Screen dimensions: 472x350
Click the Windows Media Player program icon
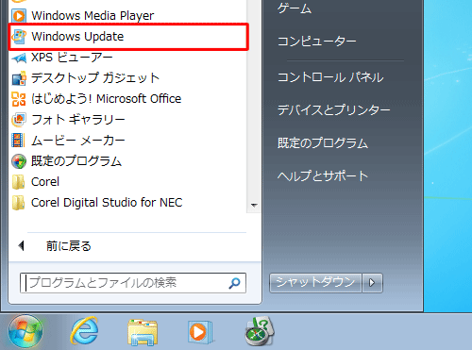(x=19, y=15)
